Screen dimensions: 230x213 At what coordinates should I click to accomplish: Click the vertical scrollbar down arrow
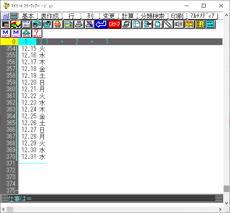point(227,203)
